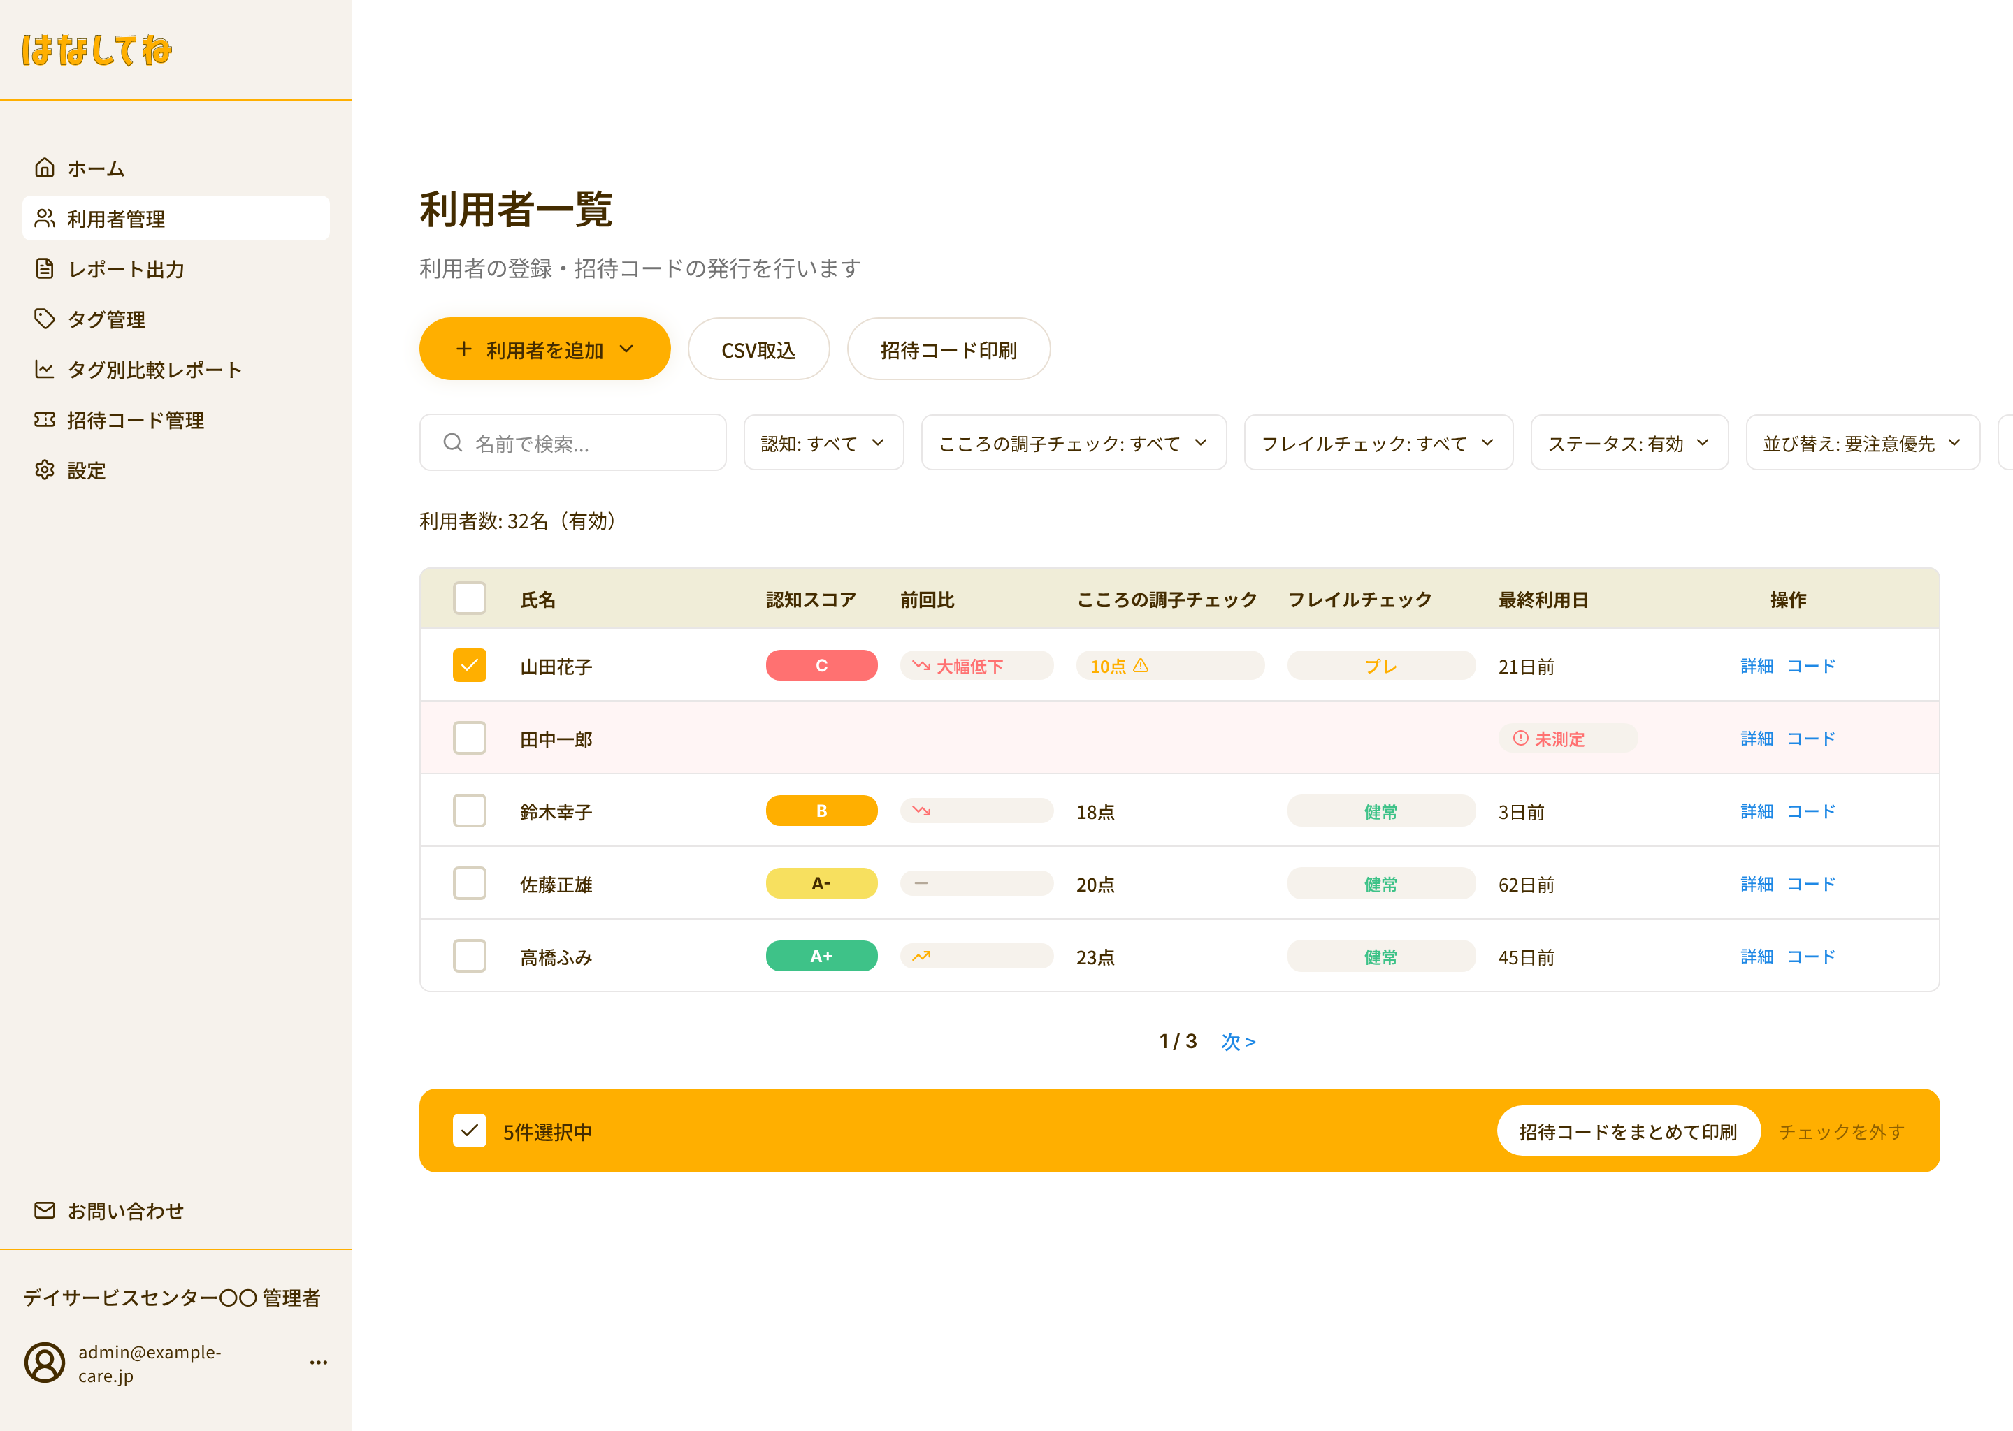The height and width of the screenshot is (1431, 2013).
Task: Uncheck 山田花子's row checkbox
Action: (470, 665)
